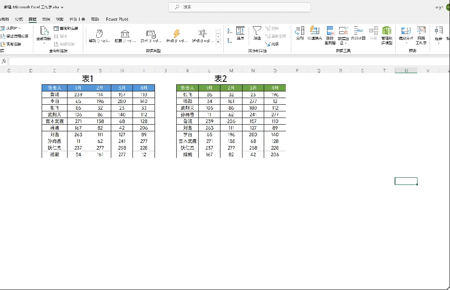Screen dimensions: 450x290
Task: Select column U header
Action: 406,71
